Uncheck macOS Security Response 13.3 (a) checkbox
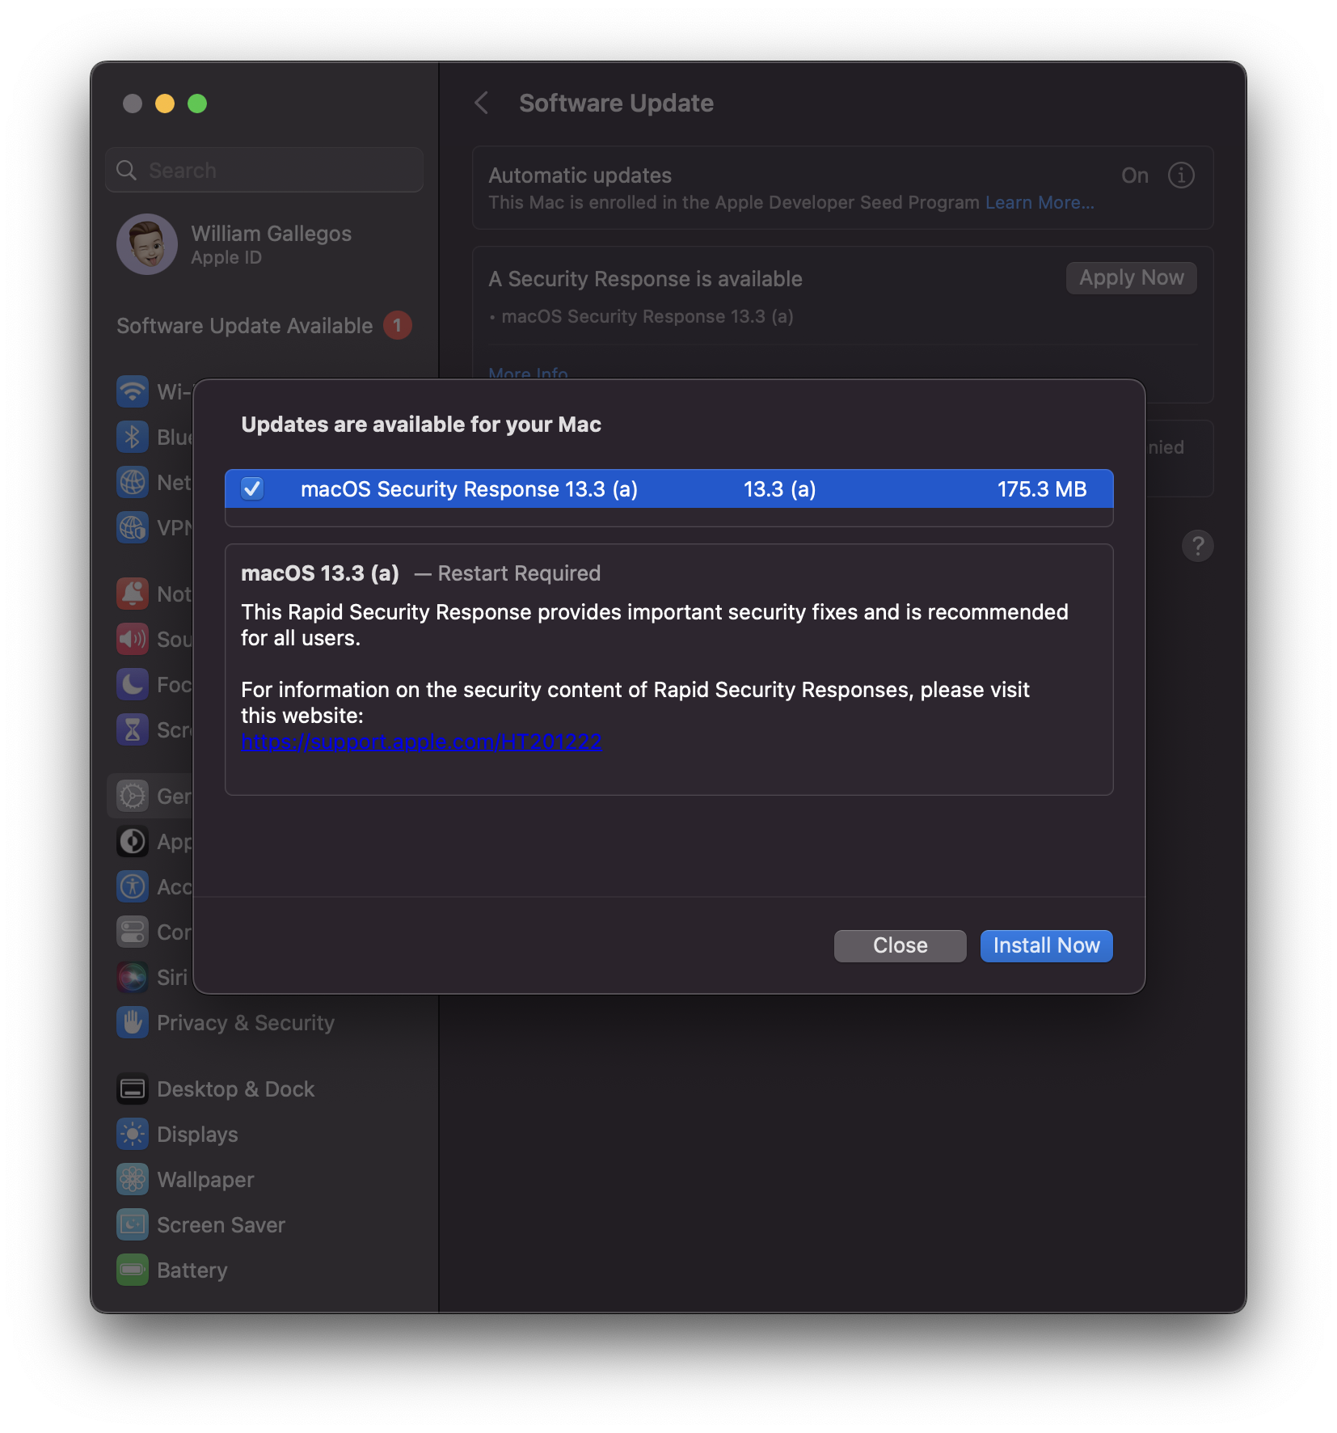The image size is (1337, 1433). [252, 488]
